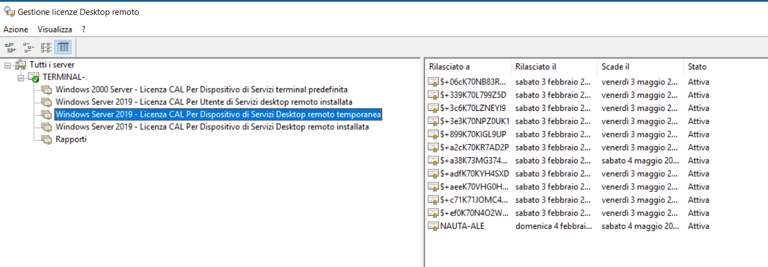Click sabato 4 maggio expiry in NAUTA-ALE row

[x=640, y=226]
